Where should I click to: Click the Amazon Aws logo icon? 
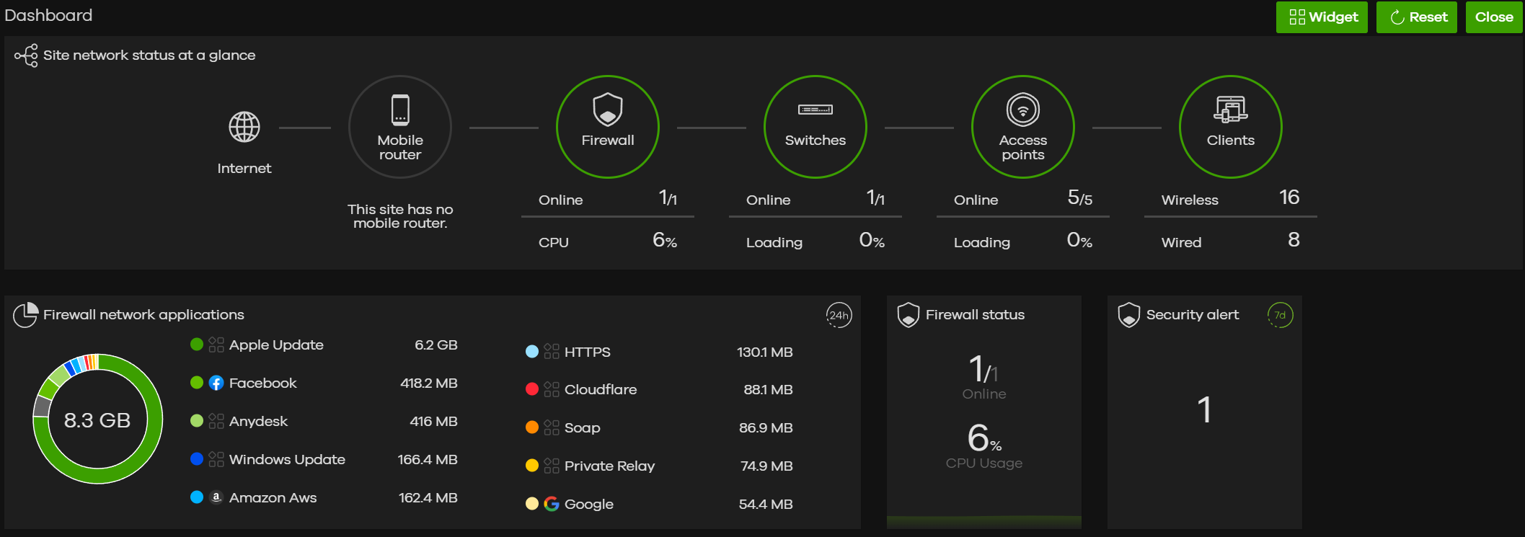tap(216, 497)
